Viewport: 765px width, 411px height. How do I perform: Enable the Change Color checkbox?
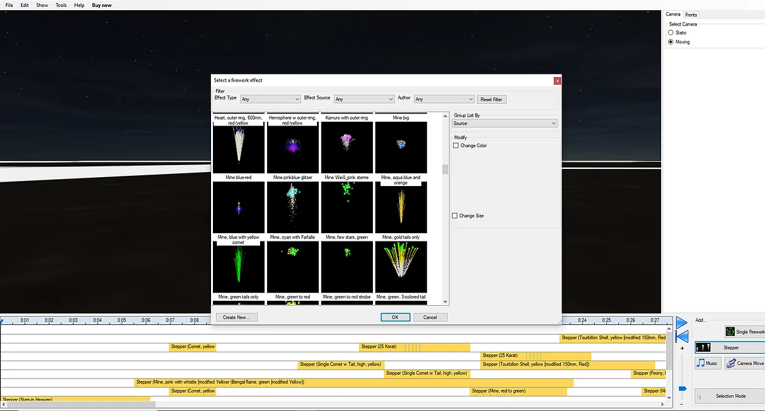(x=456, y=145)
